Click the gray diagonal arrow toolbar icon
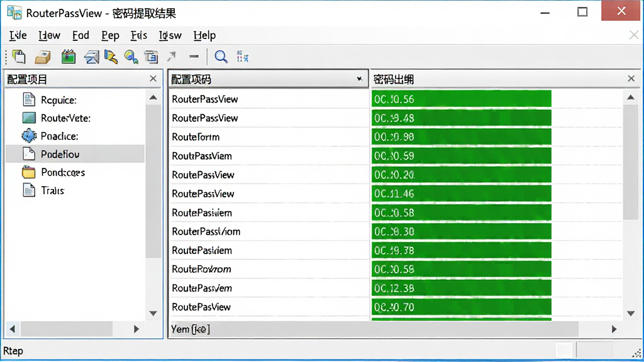 coord(171,57)
